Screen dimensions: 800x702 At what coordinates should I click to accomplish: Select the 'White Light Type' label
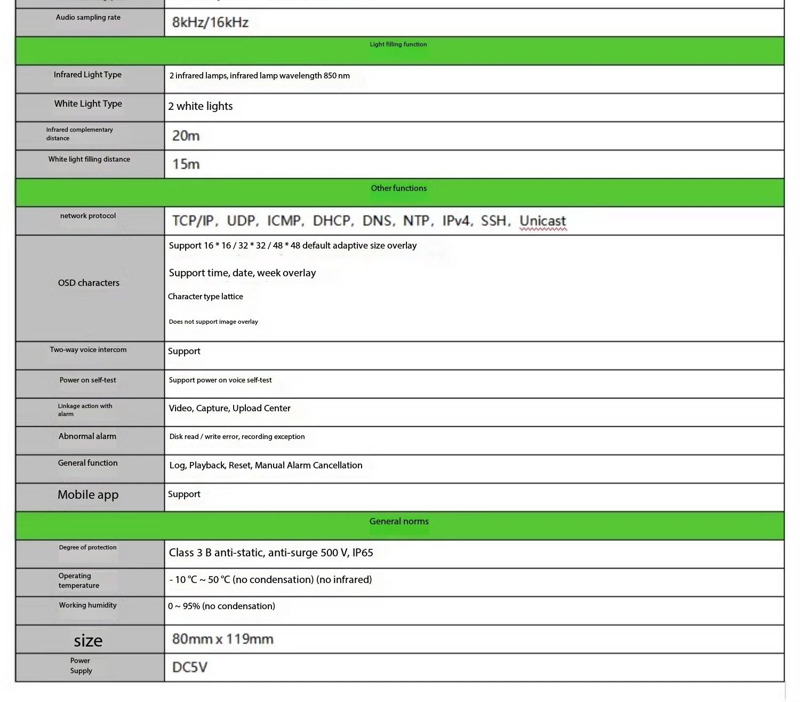click(x=88, y=103)
